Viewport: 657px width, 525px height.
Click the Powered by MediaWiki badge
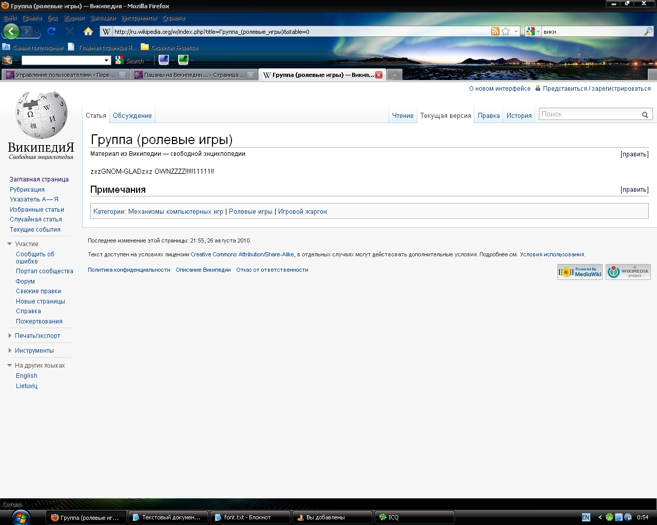(580, 272)
